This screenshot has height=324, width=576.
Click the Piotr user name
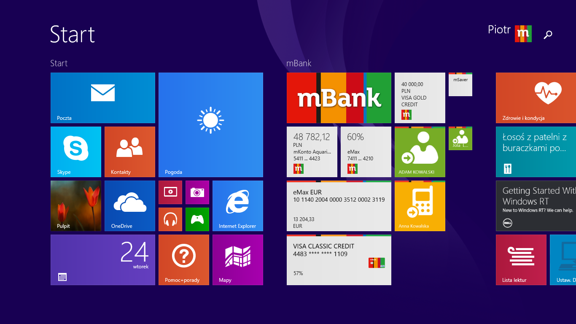[x=499, y=30]
